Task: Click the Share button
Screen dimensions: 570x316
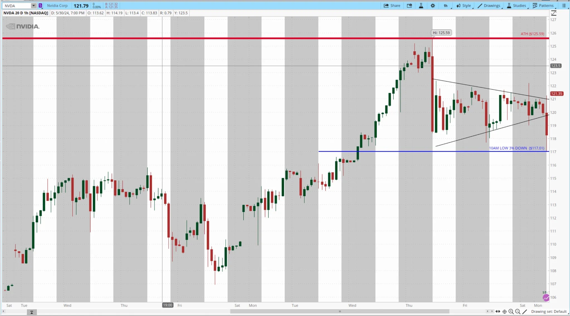Action: (x=392, y=6)
